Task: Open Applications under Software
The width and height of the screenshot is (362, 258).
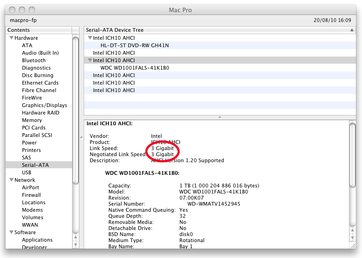Action: coord(37,240)
